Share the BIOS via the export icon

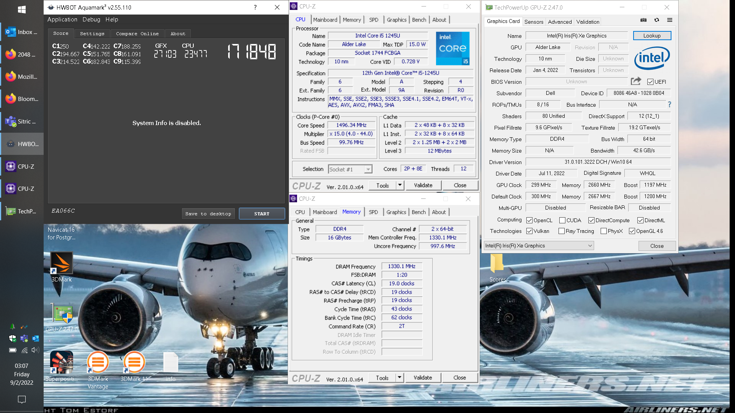click(636, 81)
